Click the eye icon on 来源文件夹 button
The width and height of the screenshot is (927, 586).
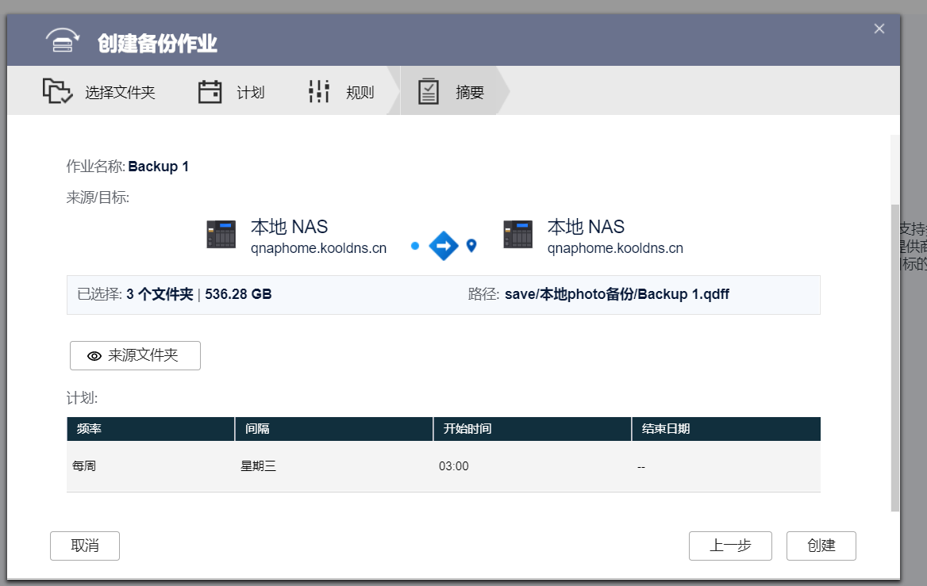click(94, 355)
